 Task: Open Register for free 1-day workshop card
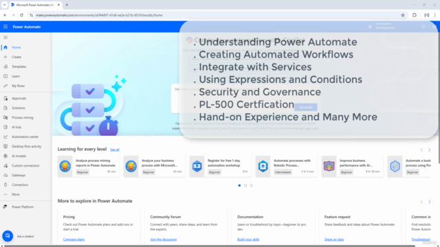tap(220, 166)
